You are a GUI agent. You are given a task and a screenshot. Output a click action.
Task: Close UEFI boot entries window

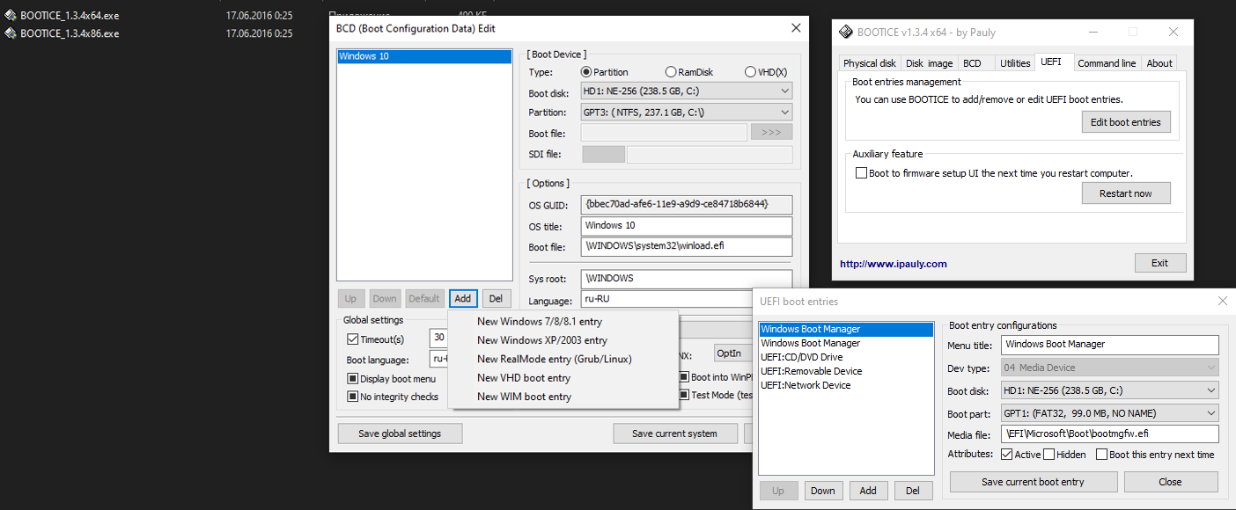click(x=1222, y=301)
